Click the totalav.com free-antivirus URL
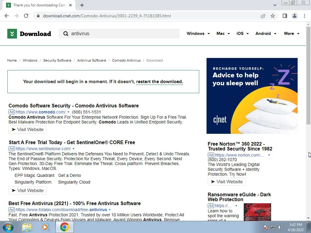The width and height of the screenshot is (311, 233). pos(61,210)
